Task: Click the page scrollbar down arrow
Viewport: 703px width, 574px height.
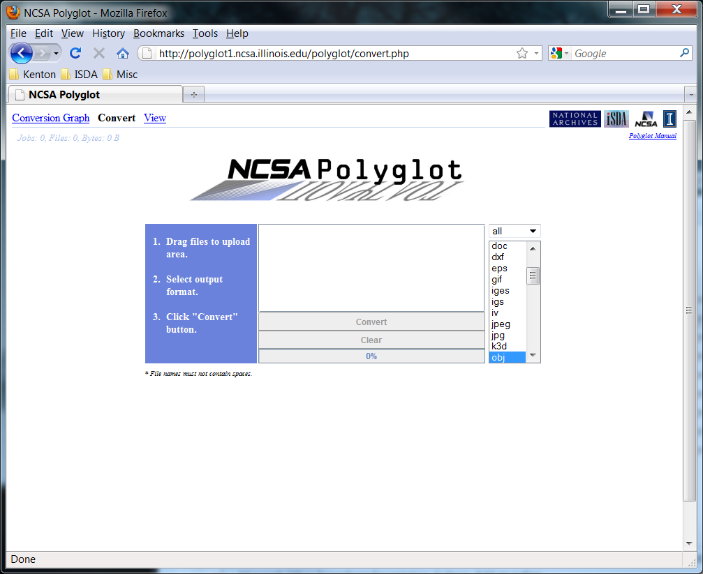Action: [689, 543]
